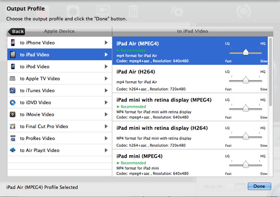The image size is (280, 197).
Task: Select the to Apple TV Video category
Action: (60, 78)
